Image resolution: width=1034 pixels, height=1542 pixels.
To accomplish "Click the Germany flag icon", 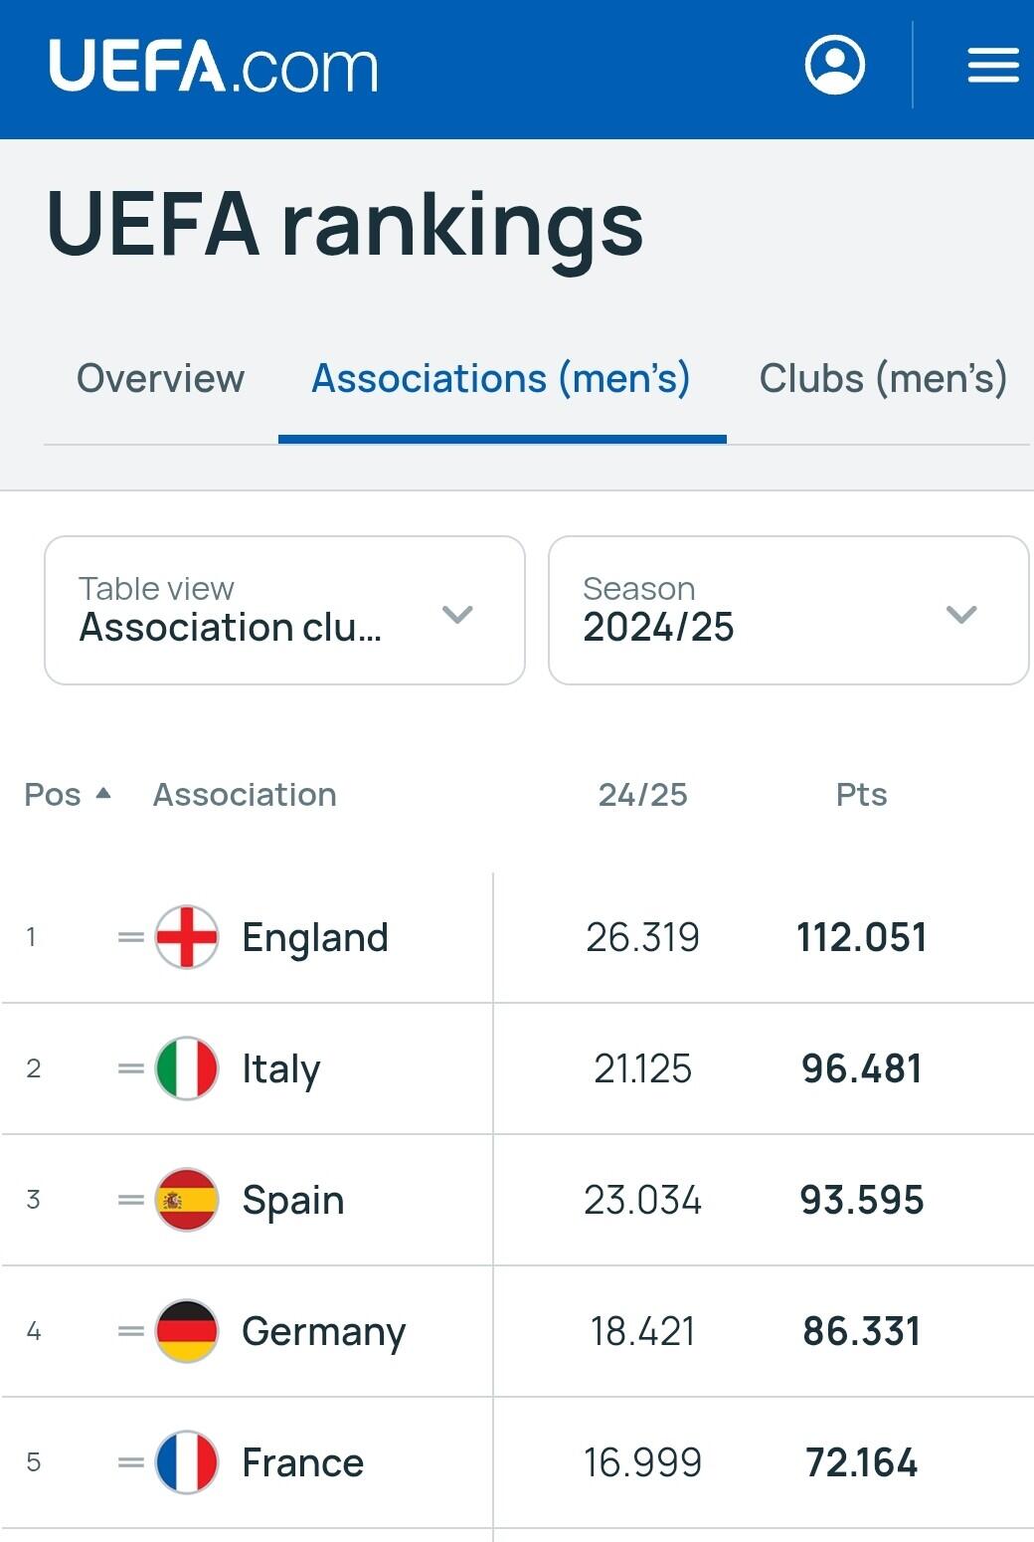I will click(x=187, y=1331).
